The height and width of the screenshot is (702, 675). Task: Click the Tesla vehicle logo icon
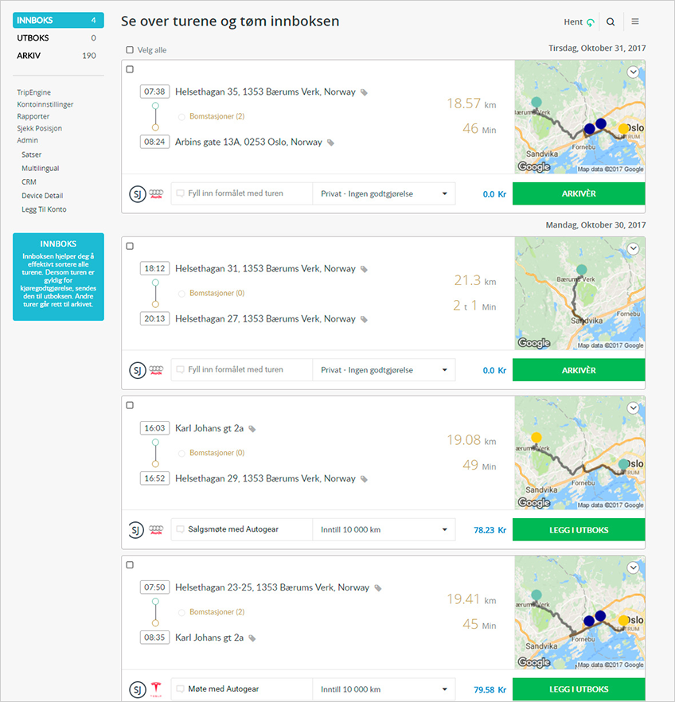click(x=157, y=689)
